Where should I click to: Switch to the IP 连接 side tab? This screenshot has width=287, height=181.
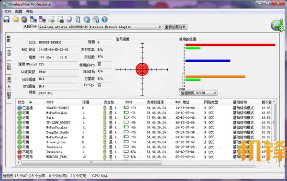click(x=9, y=83)
